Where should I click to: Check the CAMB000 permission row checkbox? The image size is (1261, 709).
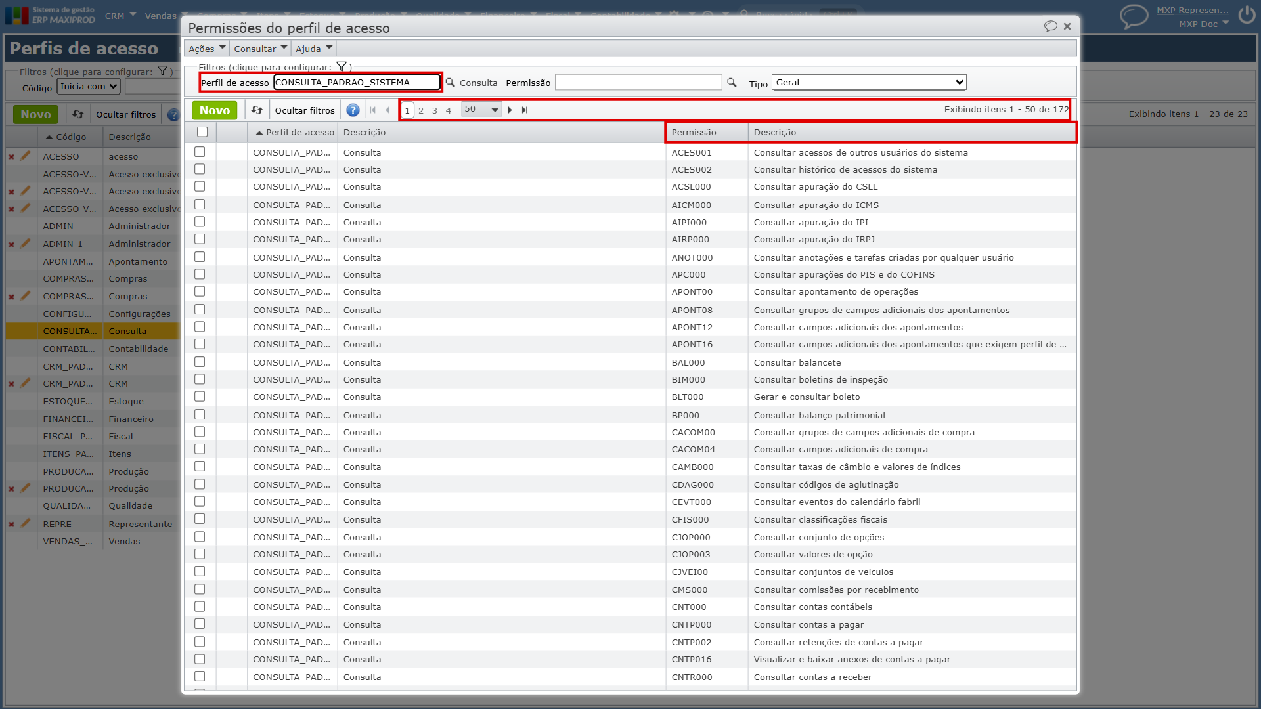[200, 467]
